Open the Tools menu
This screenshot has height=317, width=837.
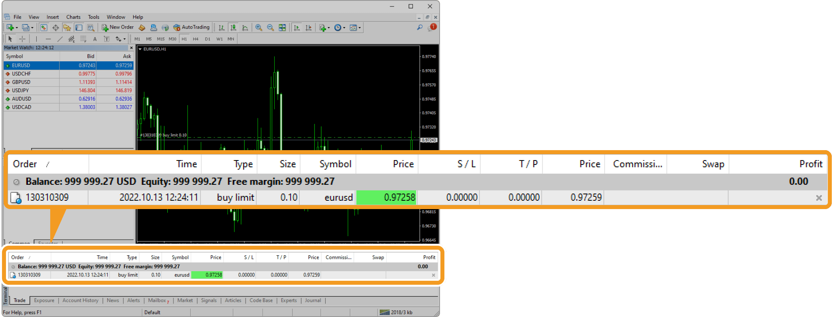94,17
